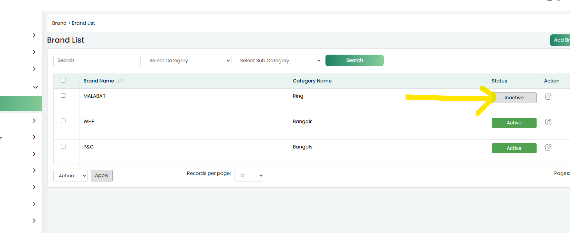Click the Status column header
The height and width of the screenshot is (233, 570).
[499, 81]
